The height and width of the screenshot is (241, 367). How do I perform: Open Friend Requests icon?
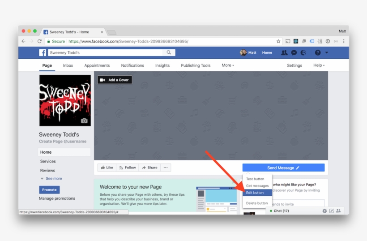pos(284,53)
